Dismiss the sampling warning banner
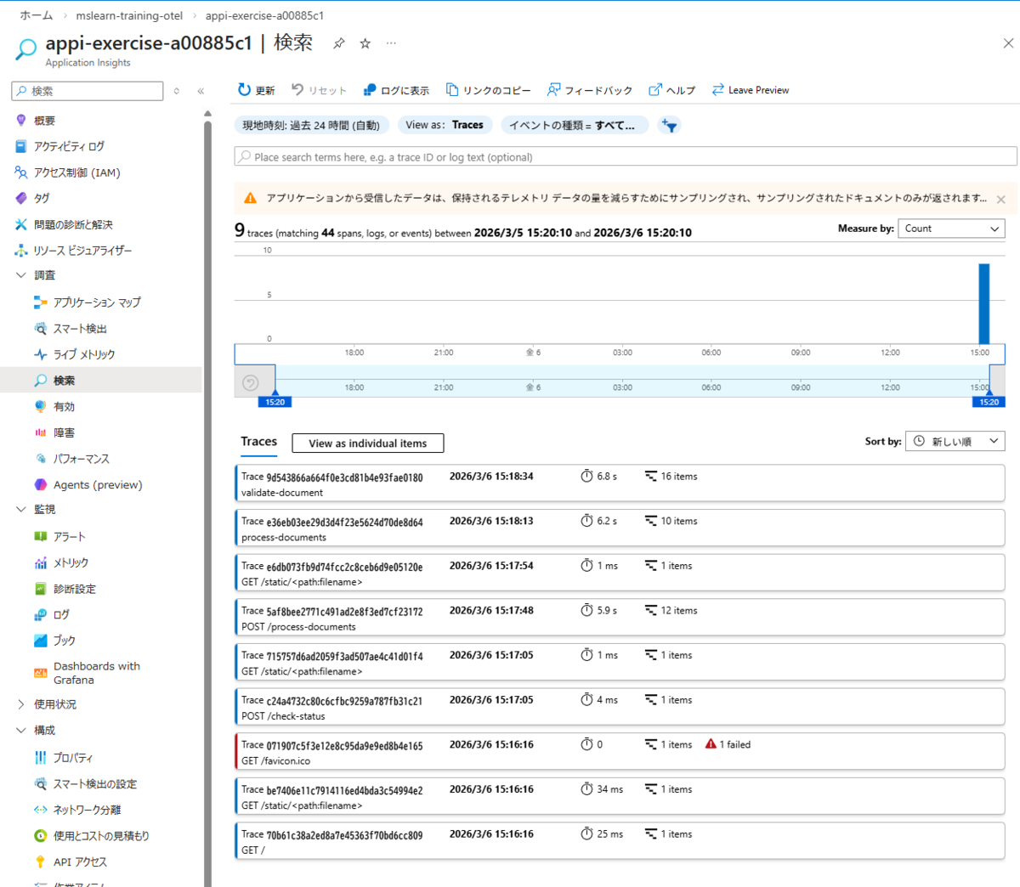Screen dimensions: 1020x887 (x=1000, y=199)
